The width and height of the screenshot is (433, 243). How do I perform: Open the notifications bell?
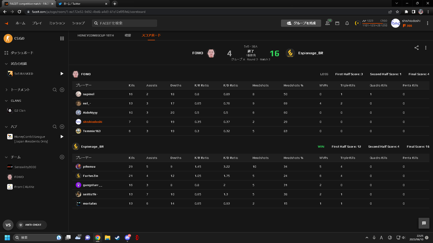347,23
